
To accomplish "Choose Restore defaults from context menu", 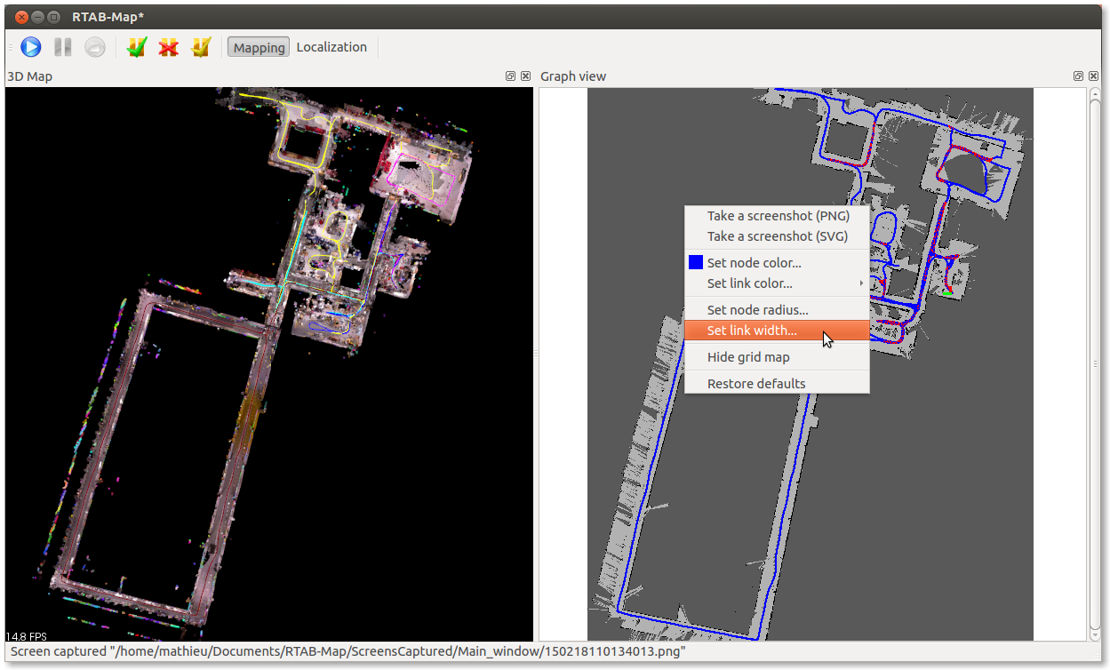I will (x=756, y=384).
